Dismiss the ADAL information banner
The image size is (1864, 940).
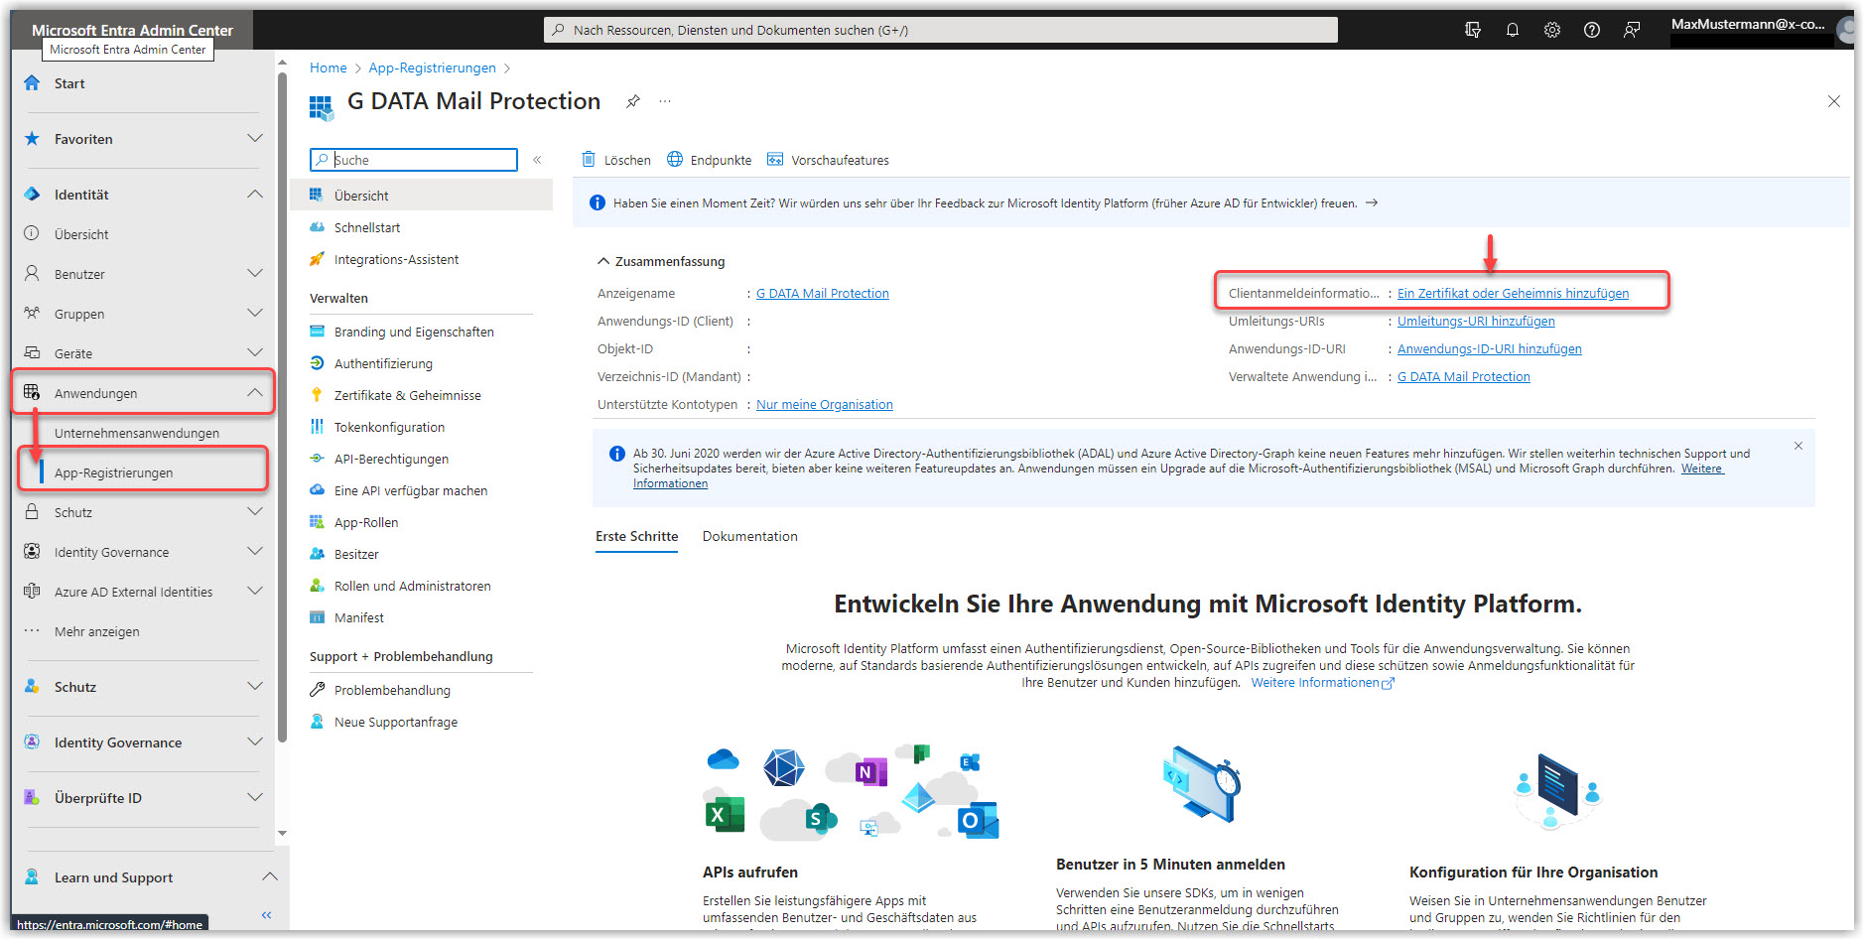pos(1798,446)
